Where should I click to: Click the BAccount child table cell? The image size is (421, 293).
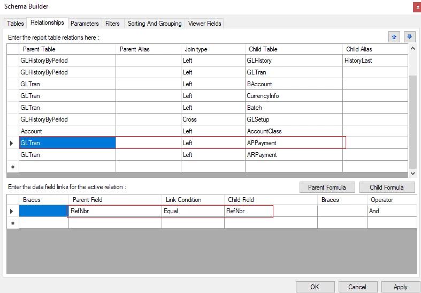[x=294, y=84]
